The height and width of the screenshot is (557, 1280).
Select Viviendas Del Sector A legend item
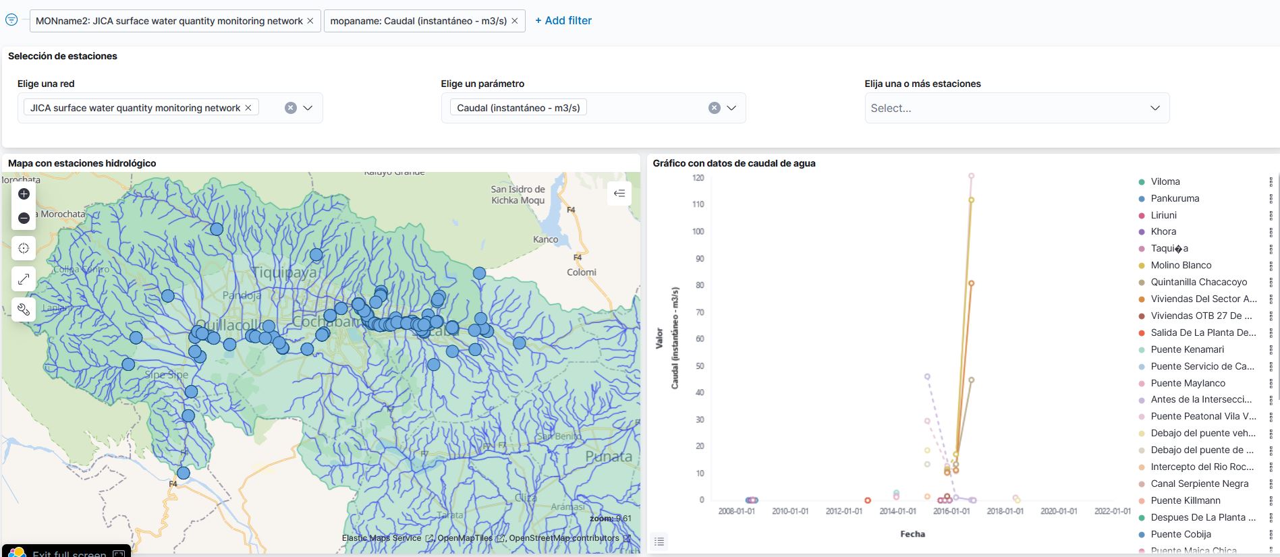click(1204, 299)
